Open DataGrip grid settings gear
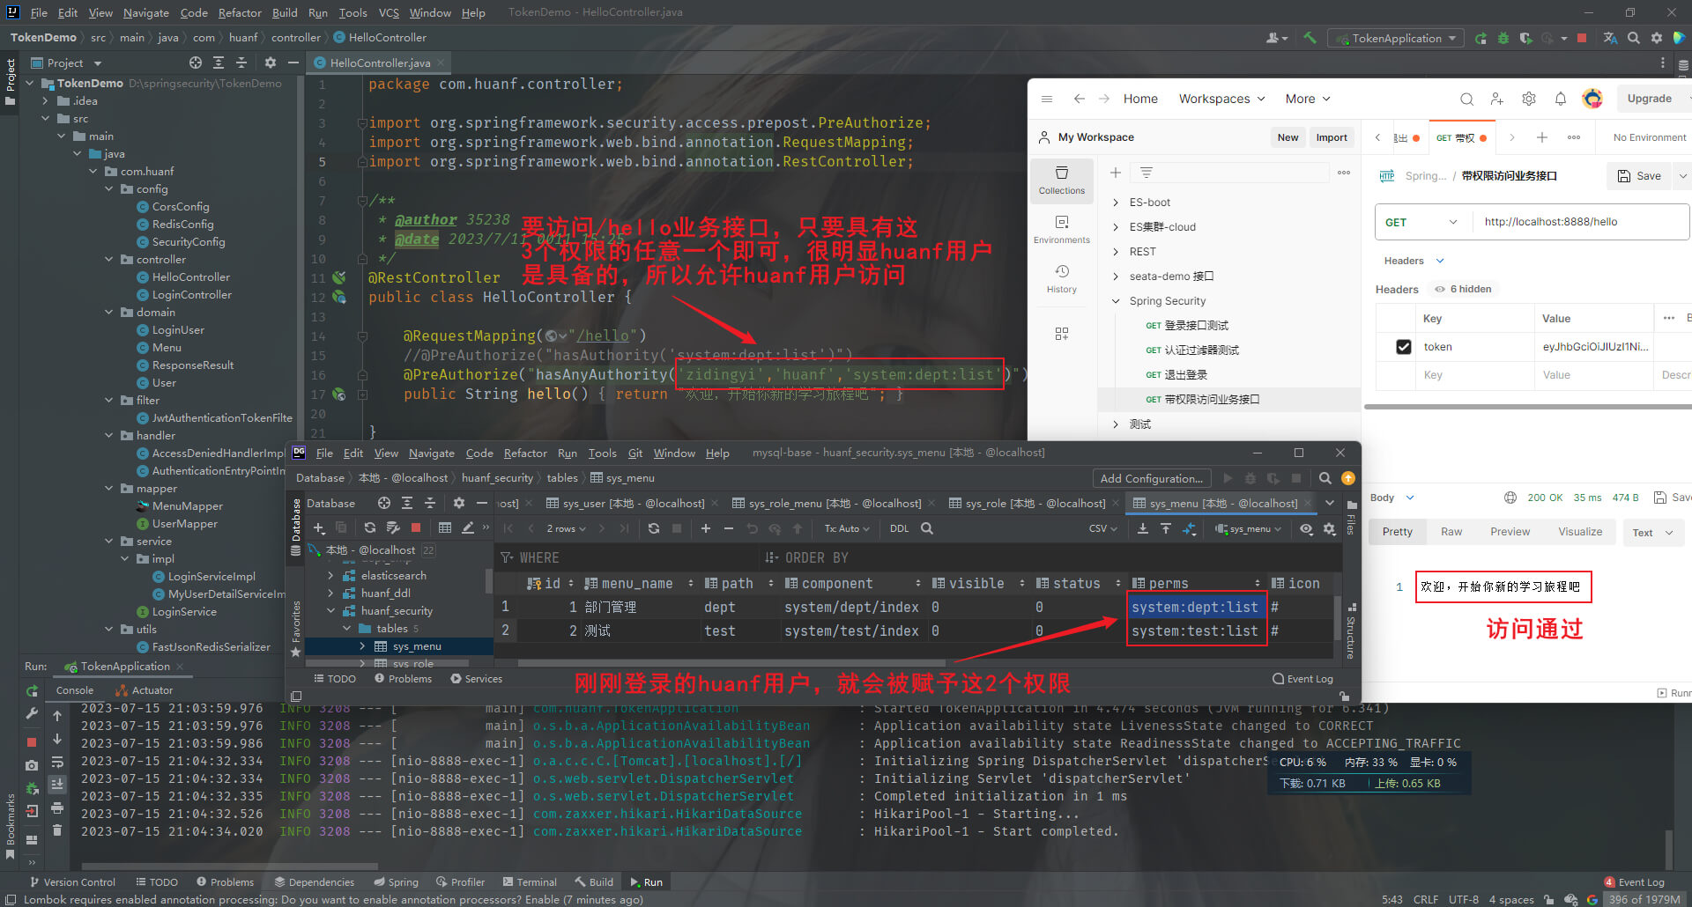The height and width of the screenshot is (907, 1692). coord(1330,528)
